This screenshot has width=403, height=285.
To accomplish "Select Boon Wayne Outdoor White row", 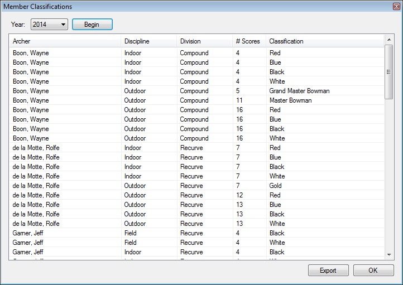I will [197, 138].
